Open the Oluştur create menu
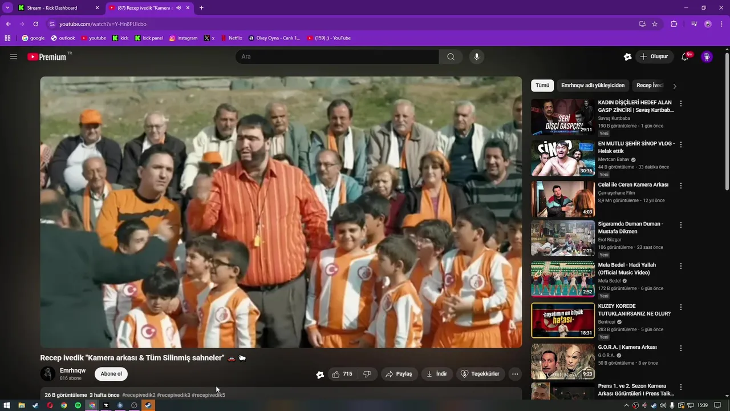The width and height of the screenshot is (730, 411). (654, 57)
